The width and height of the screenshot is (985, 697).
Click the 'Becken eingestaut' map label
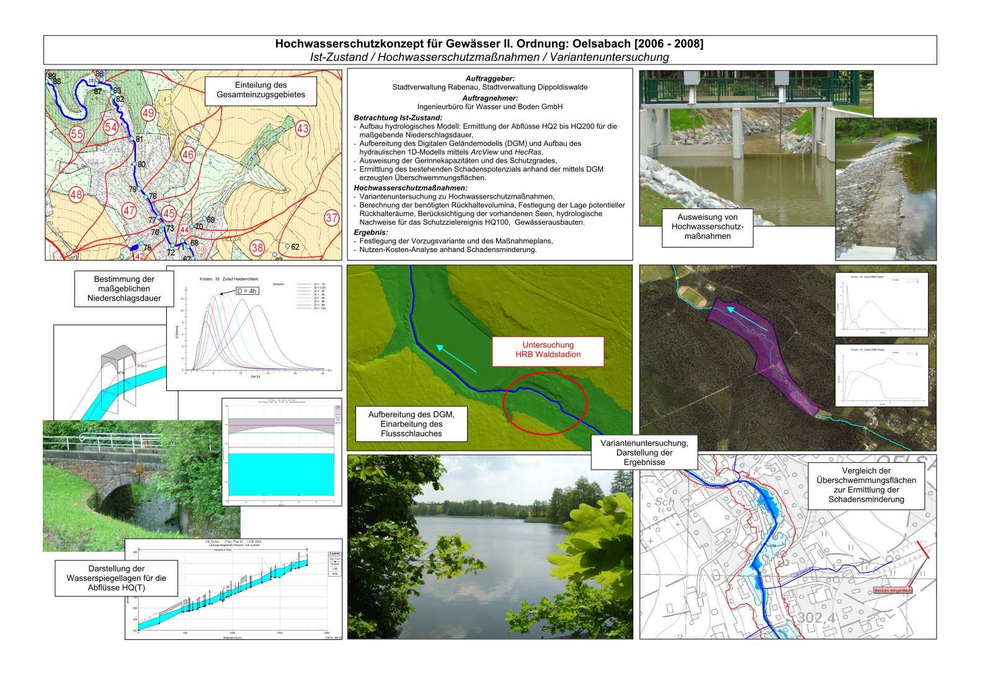[x=893, y=590]
